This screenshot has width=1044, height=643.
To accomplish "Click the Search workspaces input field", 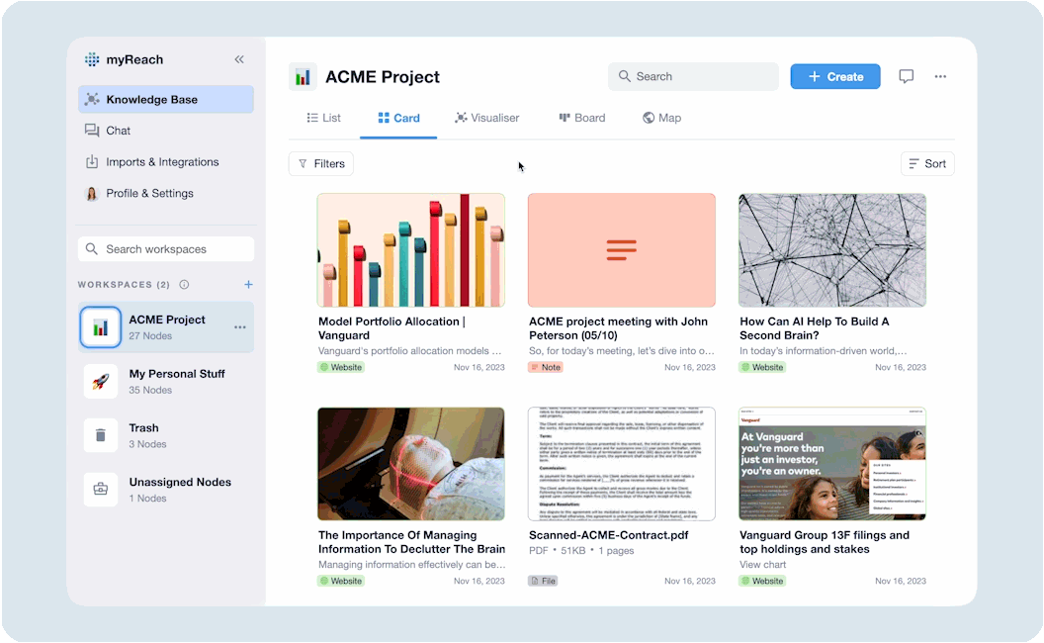I will [x=166, y=249].
